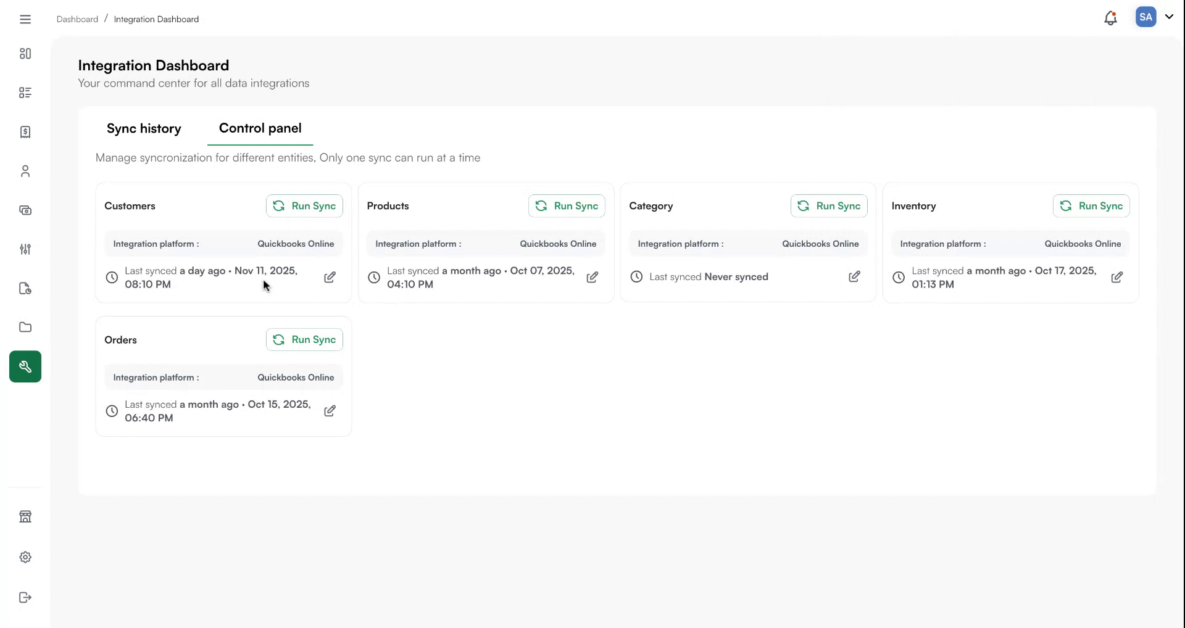Select the active wrench integrations icon
Viewport: 1185px width, 628px height.
pos(25,366)
